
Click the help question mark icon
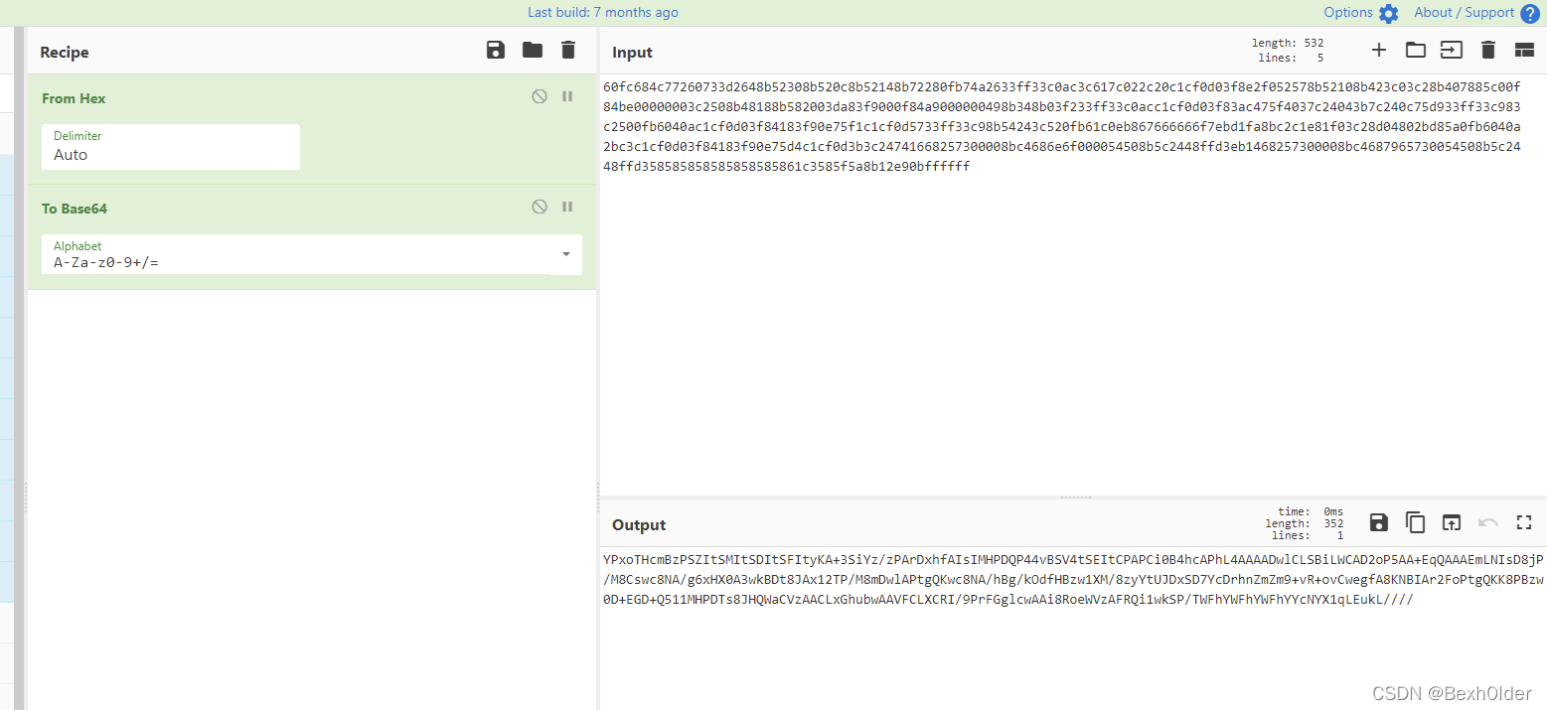click(x=1529, y=13)
